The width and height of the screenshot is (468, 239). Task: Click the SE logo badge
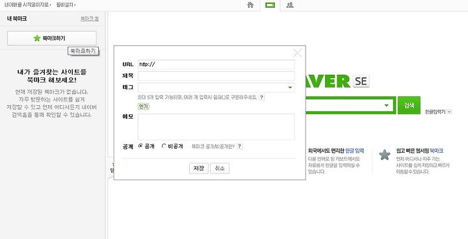[361, 81]
